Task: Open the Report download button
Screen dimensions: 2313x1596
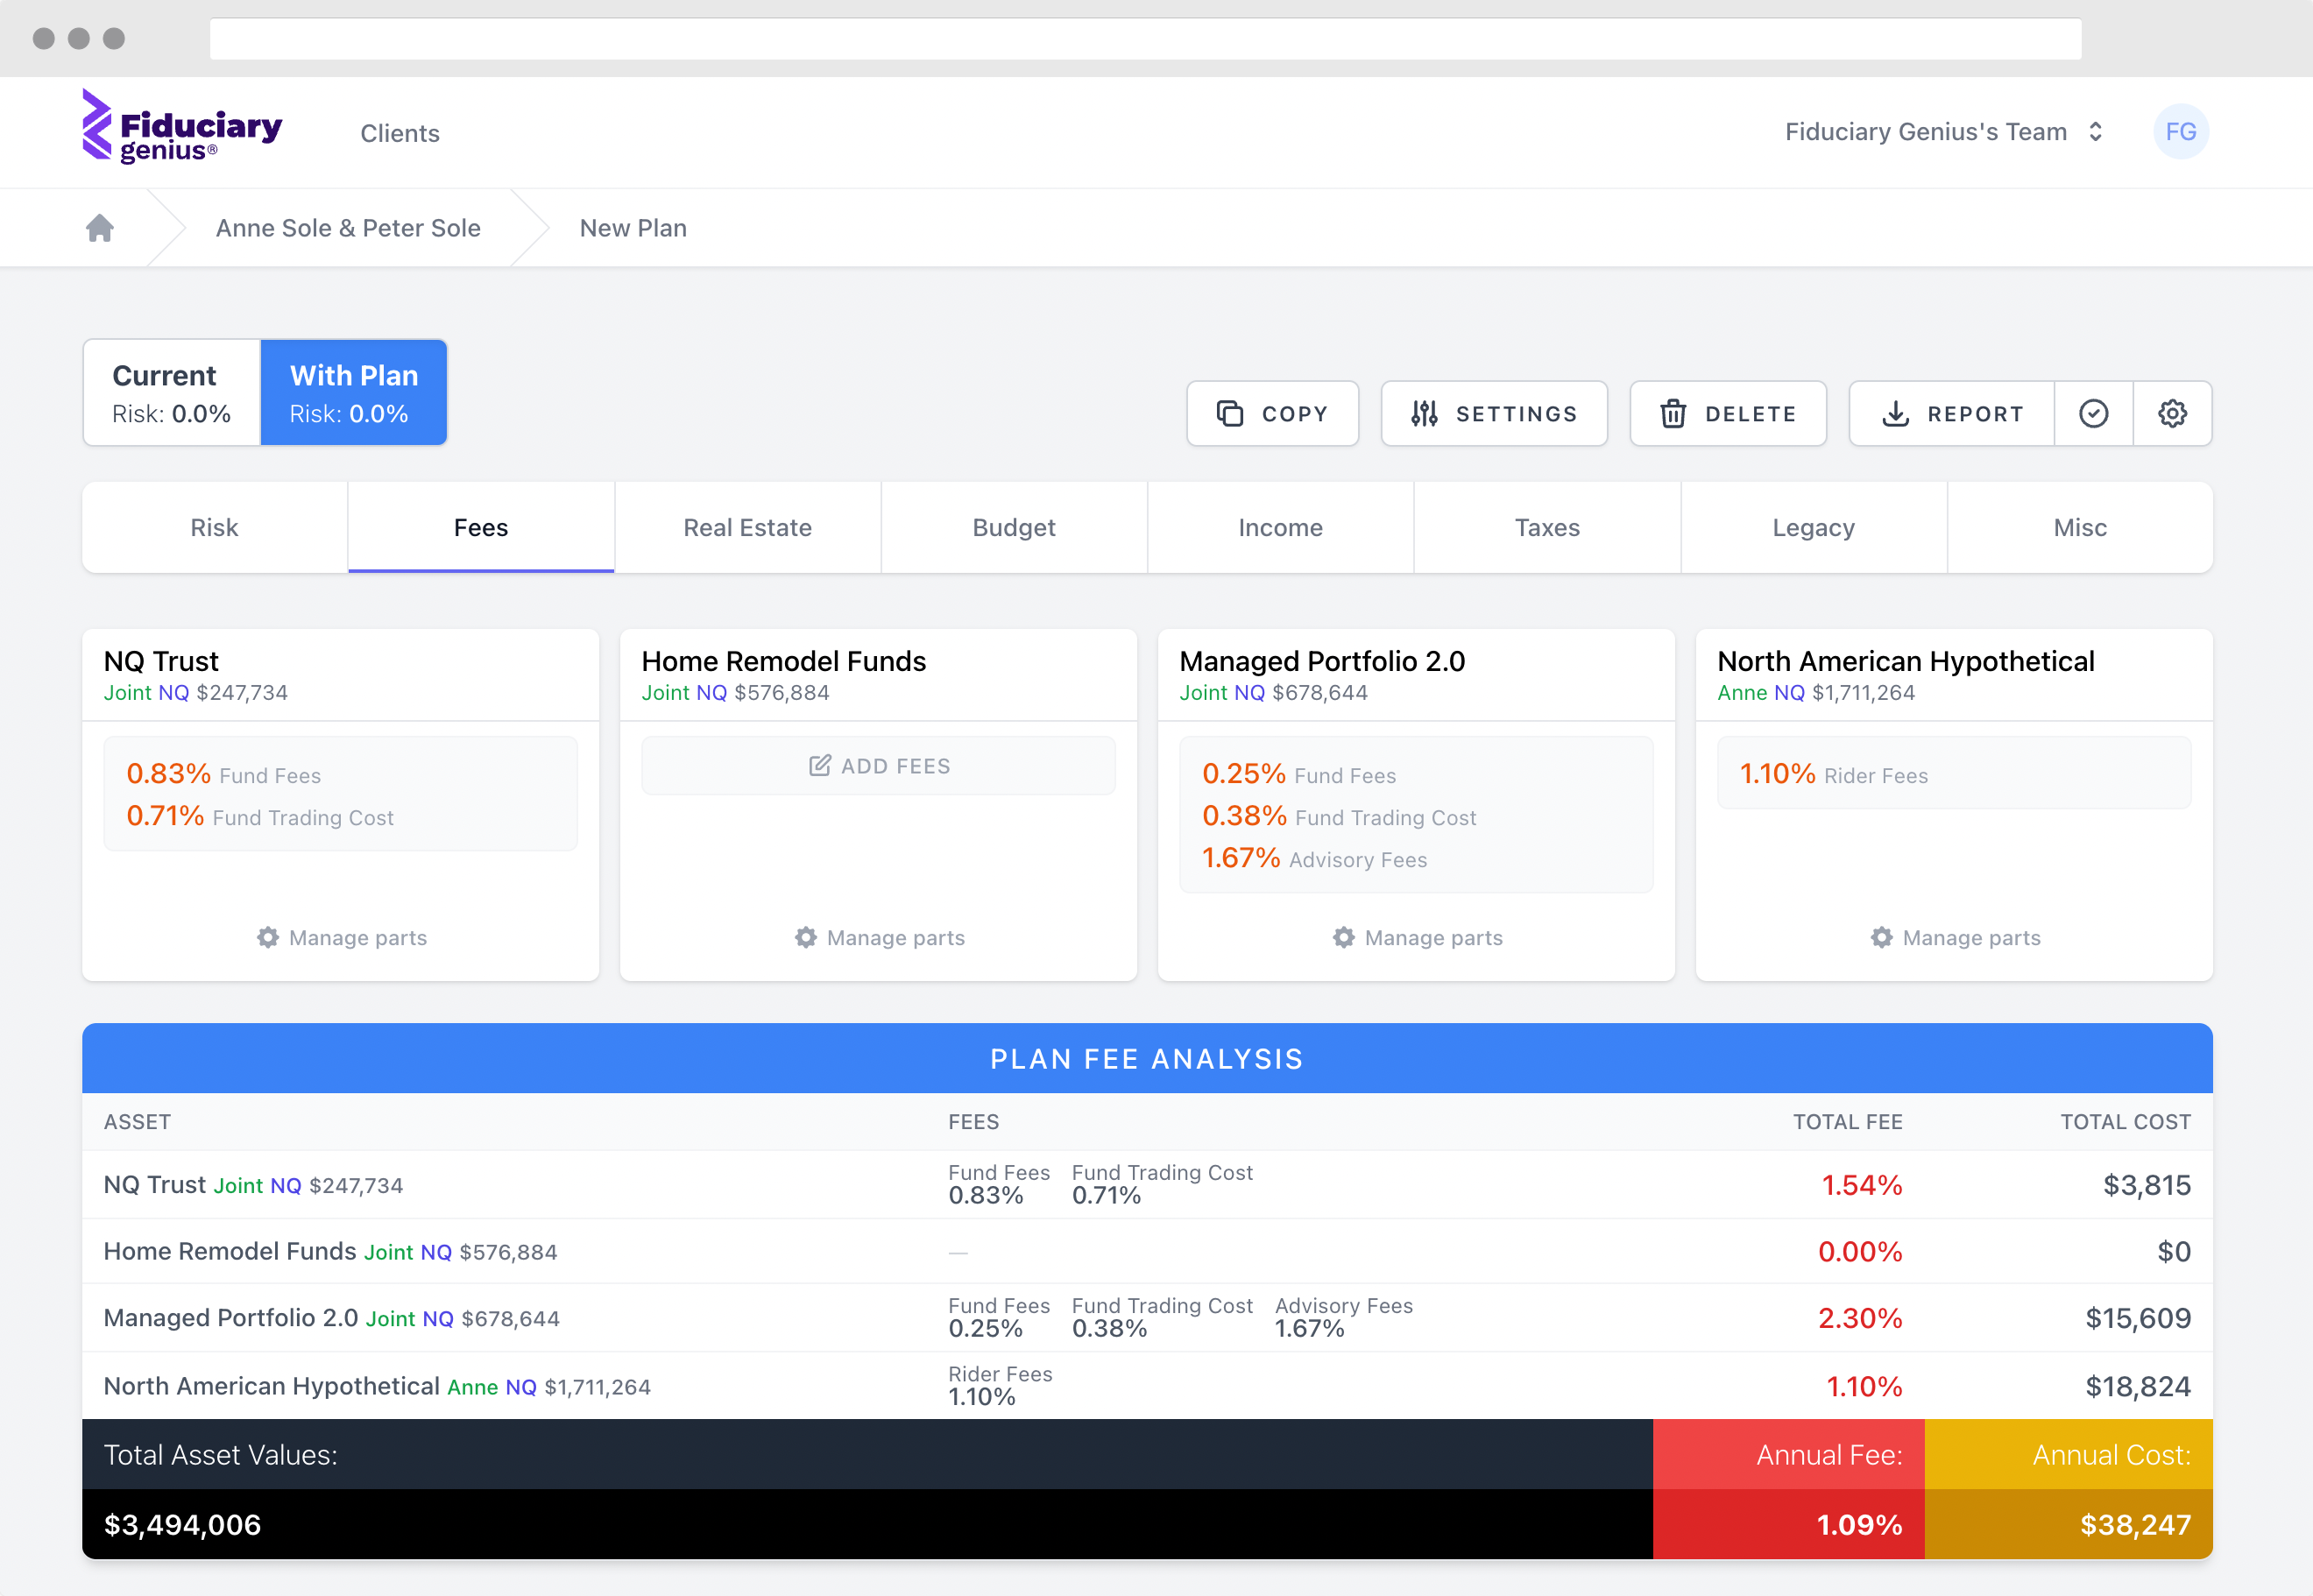Action: tap(1951, 413)
